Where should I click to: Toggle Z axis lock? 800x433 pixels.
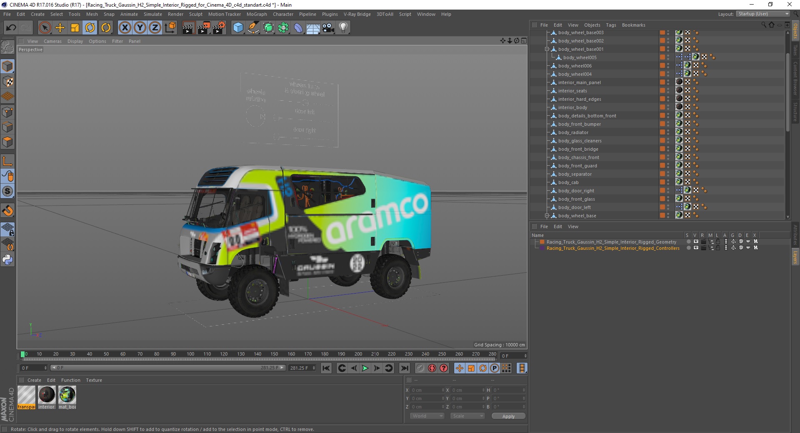pyautogui.click(x=155, y=28)
